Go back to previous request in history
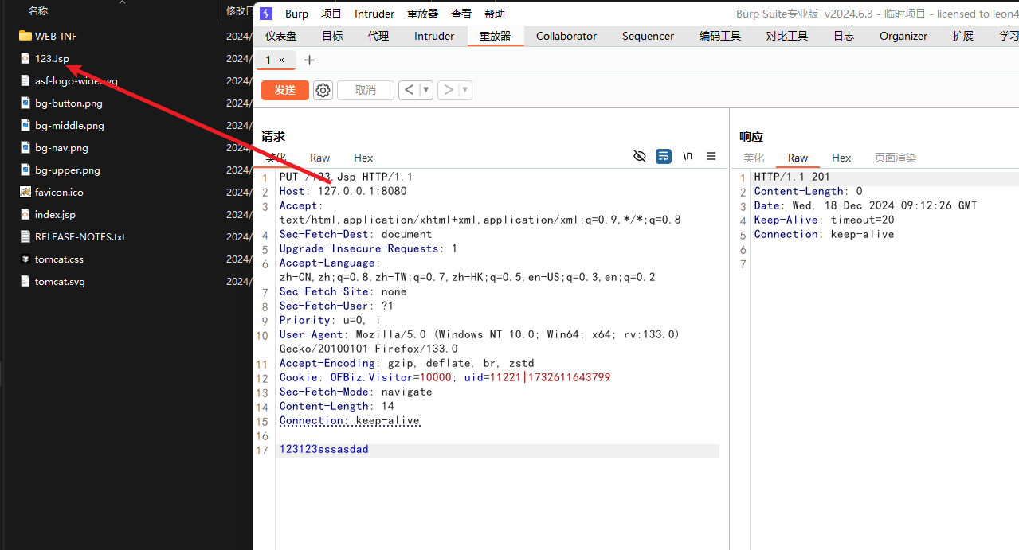Screen dimensions: 1019x550 pyautogui.click(x=409, y=90)
